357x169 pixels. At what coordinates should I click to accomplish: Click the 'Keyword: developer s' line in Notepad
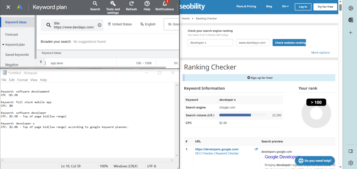pyautogui.click(x=18, y=123)
